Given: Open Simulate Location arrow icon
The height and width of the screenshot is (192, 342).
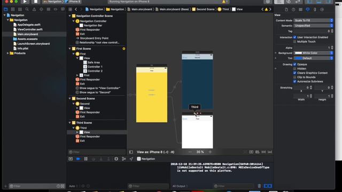Looking at the screenshot, I should 131,159.
